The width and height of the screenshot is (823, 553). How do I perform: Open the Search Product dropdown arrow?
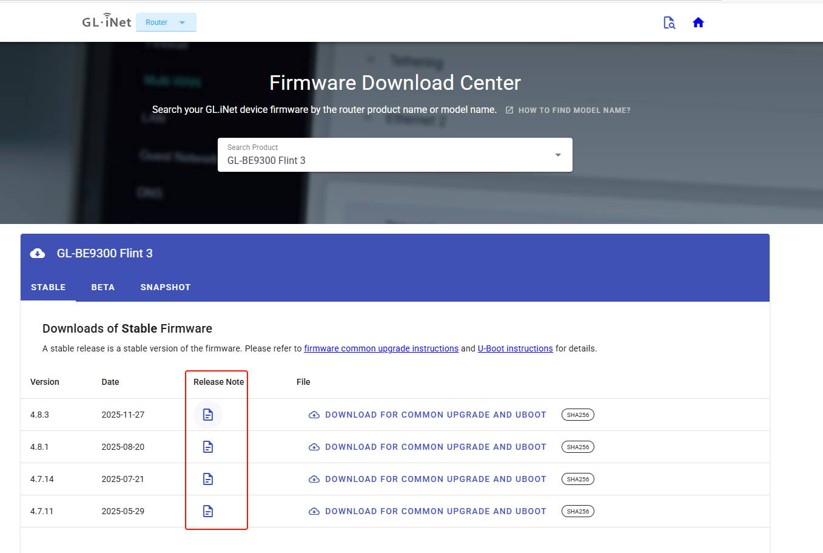pos(558,155)
